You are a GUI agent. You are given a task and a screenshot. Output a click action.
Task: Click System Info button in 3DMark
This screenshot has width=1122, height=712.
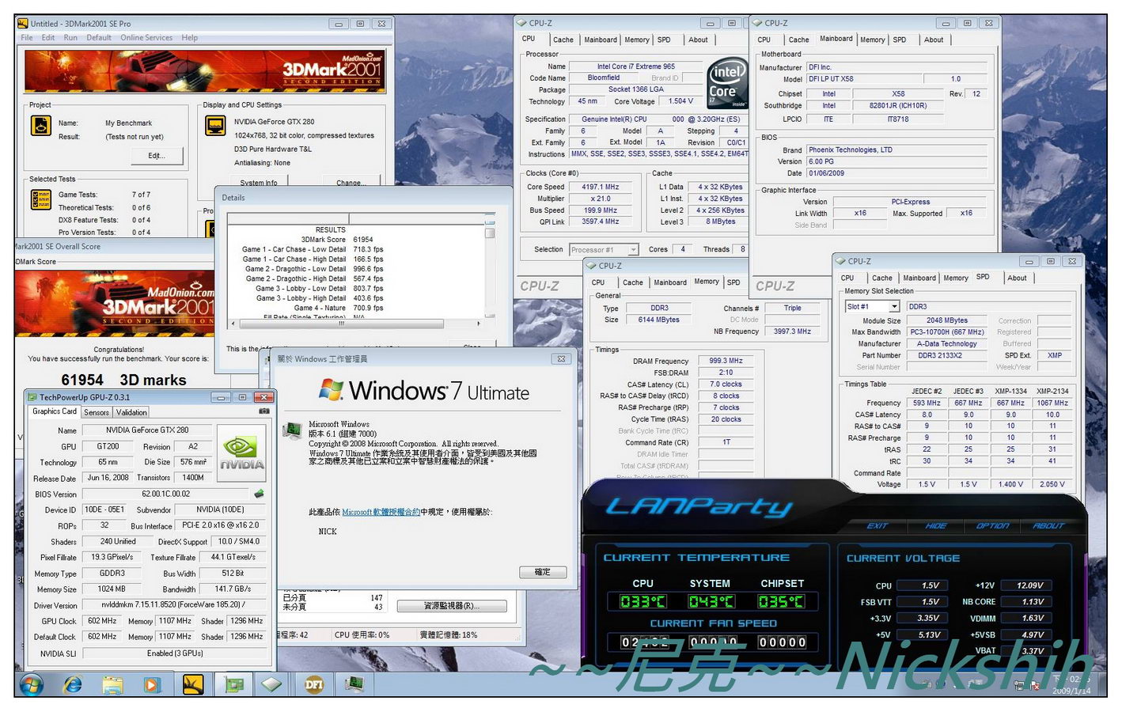click(259, 183)
